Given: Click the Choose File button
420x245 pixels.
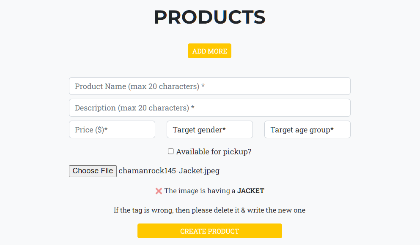Looking at the screenshot, I should [x=93, y=171].
